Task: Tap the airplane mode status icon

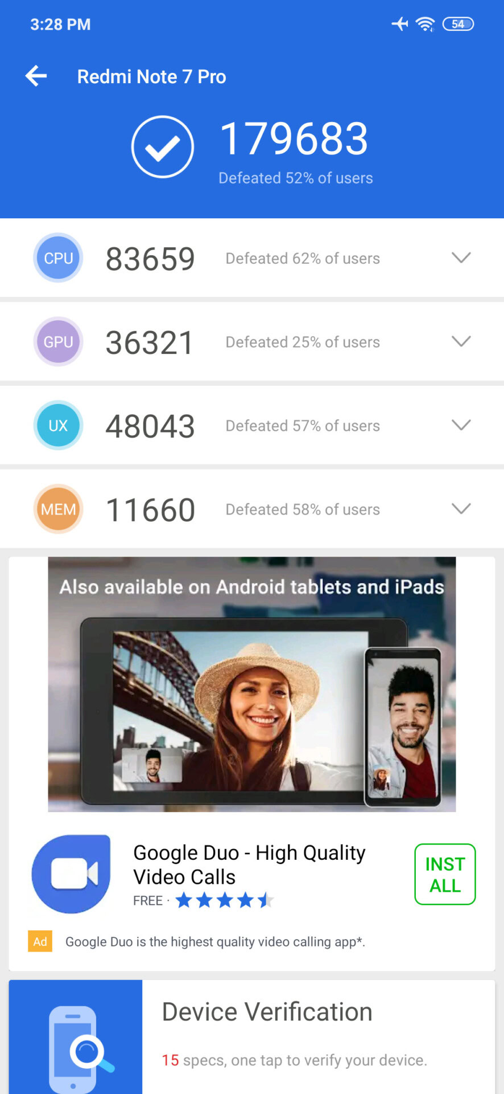Action: point(400,24)
